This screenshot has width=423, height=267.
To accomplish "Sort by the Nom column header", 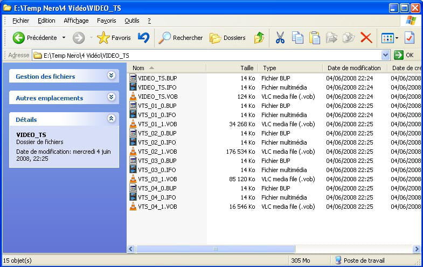I will point(167,68).
